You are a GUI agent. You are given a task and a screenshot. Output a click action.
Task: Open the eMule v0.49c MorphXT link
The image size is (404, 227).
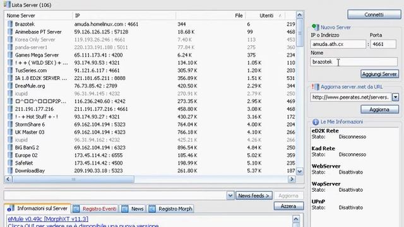48,219
